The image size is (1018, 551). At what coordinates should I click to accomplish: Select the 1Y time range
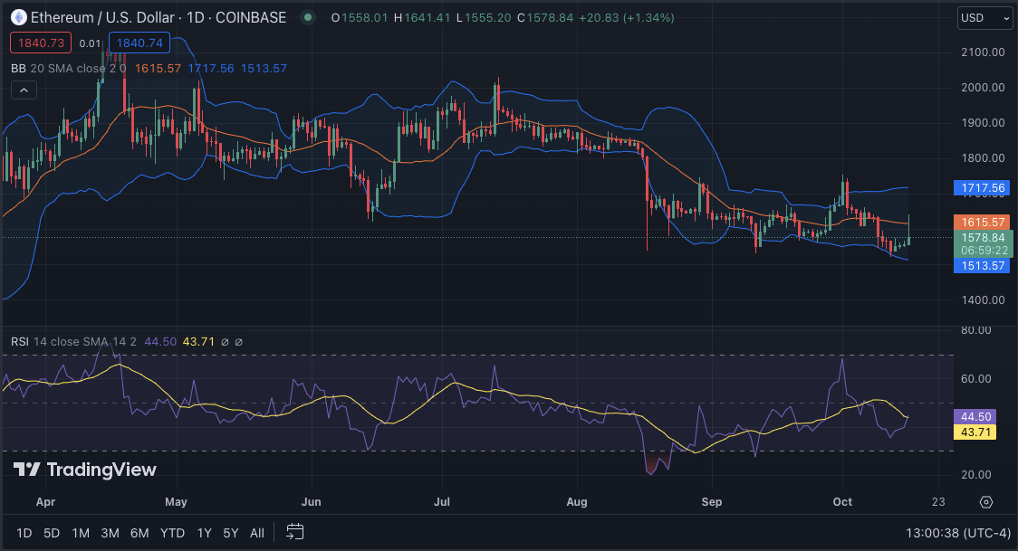point(204,533)
